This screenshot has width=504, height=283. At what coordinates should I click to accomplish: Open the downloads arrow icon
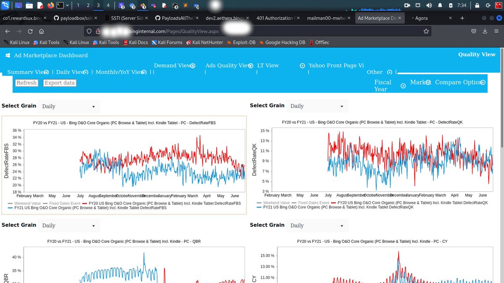click(485, 31)
